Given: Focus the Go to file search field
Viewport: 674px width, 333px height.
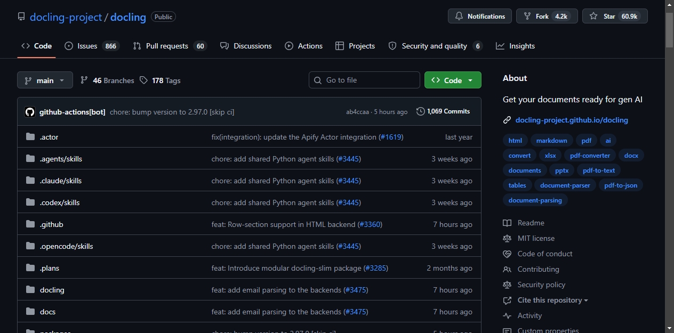Looking at the screenshot, I should pyautogui.click(x=364, y=80).
